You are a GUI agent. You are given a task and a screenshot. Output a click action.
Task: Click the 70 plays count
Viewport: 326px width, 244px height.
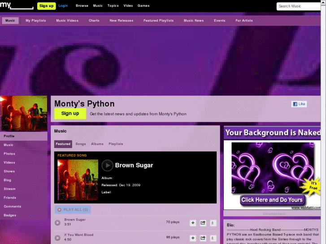[173, 222]
